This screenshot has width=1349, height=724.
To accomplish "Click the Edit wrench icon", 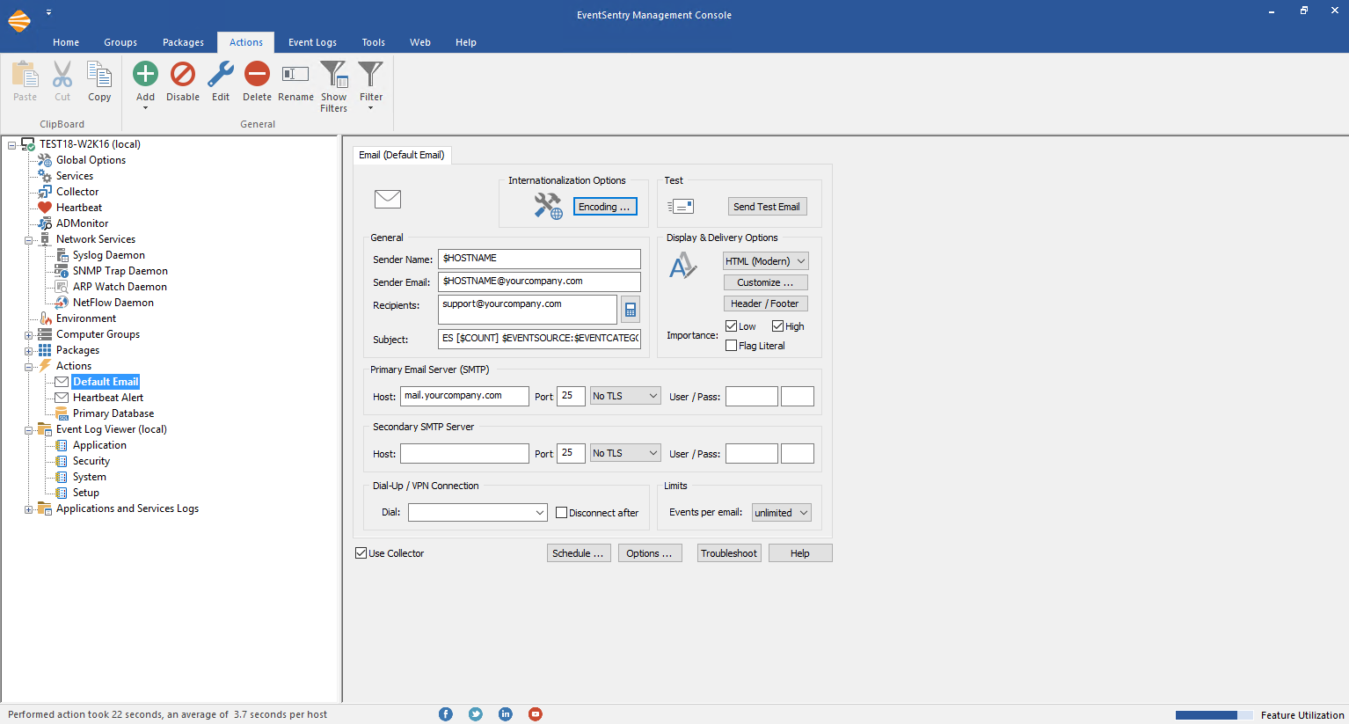I will point(221,74).
